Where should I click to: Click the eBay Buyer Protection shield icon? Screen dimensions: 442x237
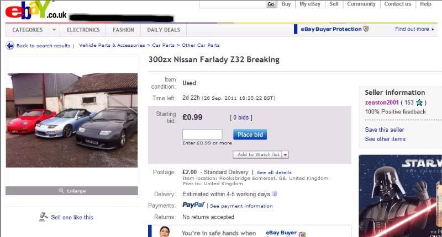point(366,29)
